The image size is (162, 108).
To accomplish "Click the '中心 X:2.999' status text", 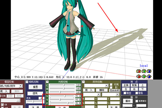I will click(x=22, y=77).
